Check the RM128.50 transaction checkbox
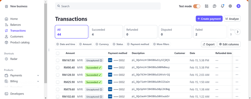This screenshot has width=251, height=99. pos(58,75)
